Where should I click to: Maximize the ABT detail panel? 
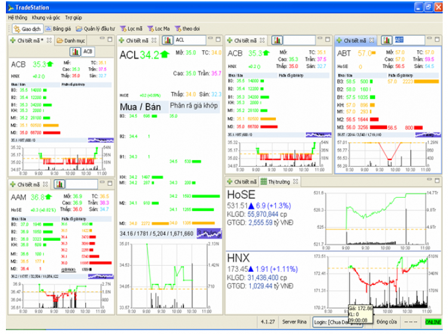click(437, 39)
